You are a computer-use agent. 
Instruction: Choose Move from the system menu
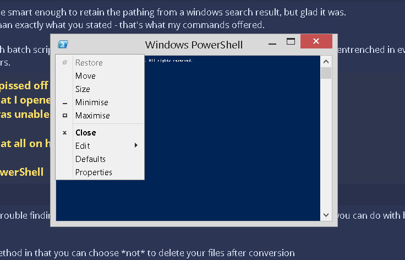(x=100, y=76)
